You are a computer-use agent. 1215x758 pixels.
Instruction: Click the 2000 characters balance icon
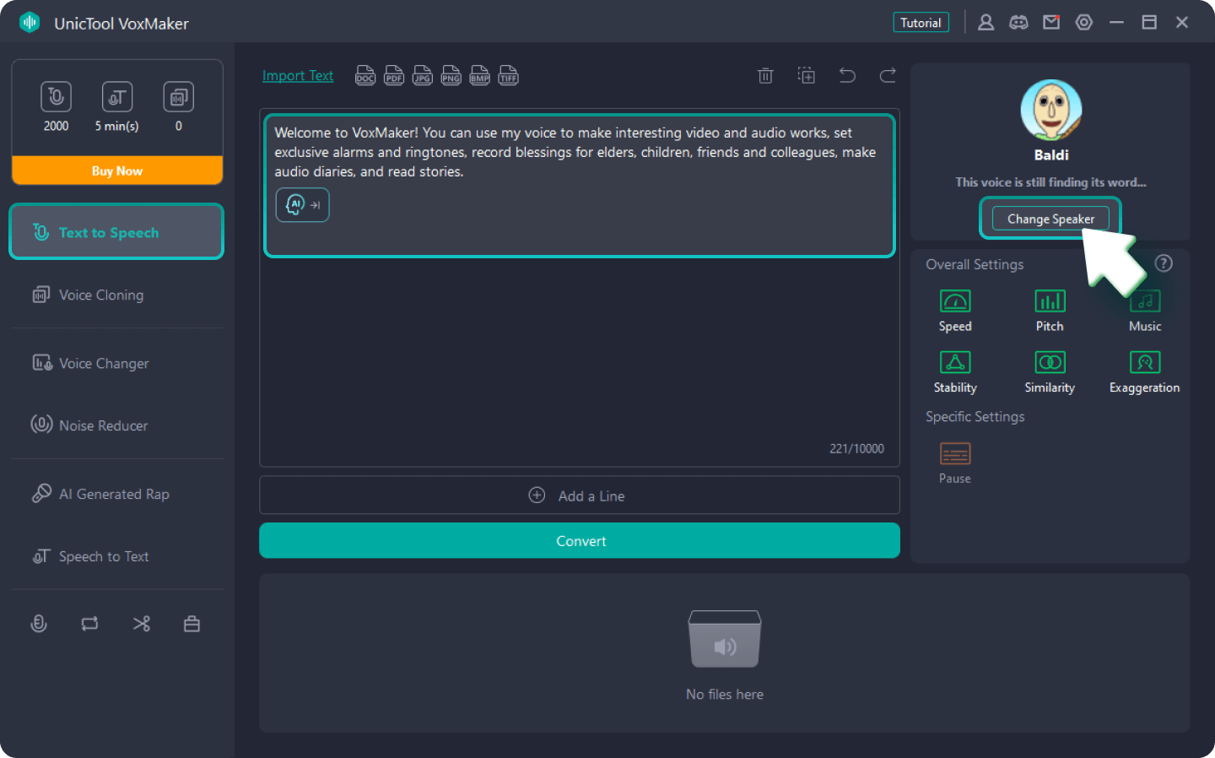click(56, 96)
